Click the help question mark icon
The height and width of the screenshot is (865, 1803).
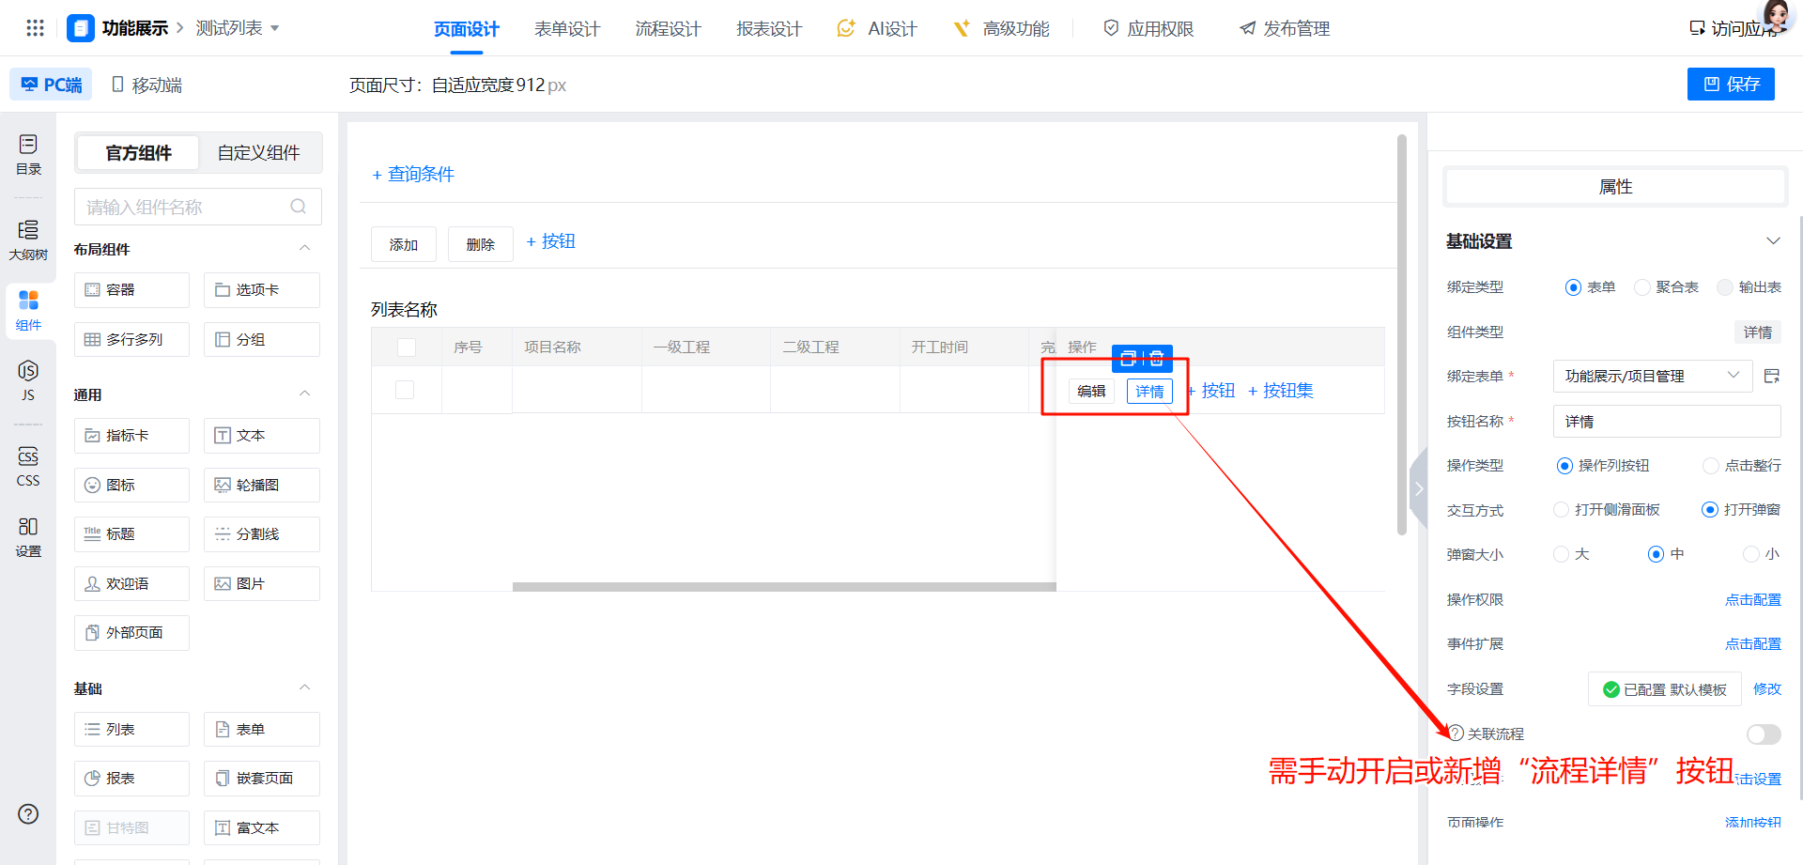pyautogui.click(x=28, y=814)
